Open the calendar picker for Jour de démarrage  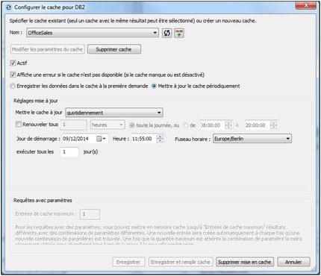tap(101, 139)
